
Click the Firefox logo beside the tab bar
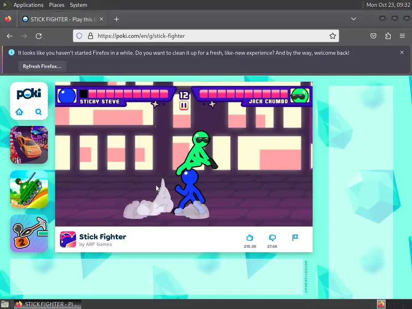[8, 19]
